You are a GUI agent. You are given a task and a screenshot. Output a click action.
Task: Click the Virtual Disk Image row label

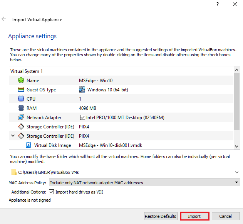tap(52, 145)
